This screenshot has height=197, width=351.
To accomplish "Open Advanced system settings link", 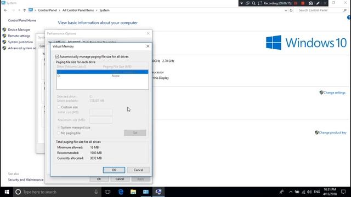I will click(x=22, y=48).
